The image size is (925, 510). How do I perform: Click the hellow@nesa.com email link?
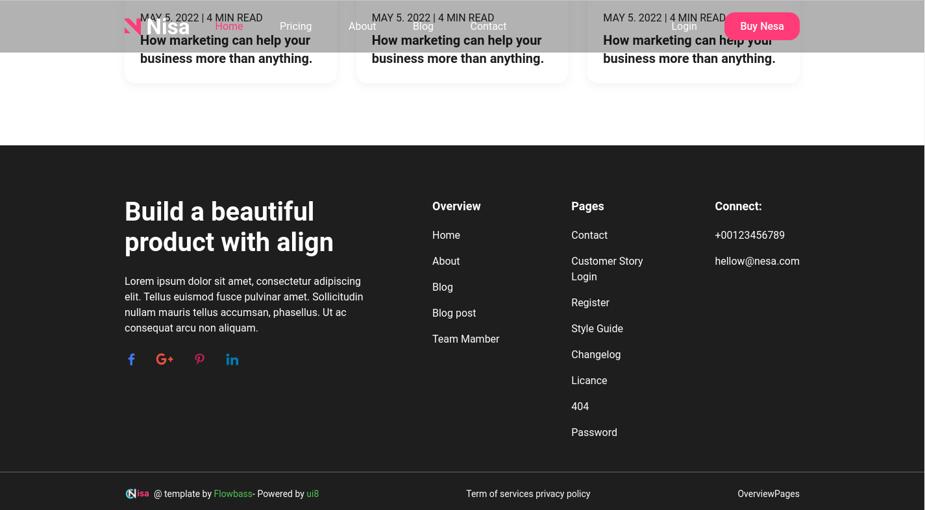(x=757, y=261)
